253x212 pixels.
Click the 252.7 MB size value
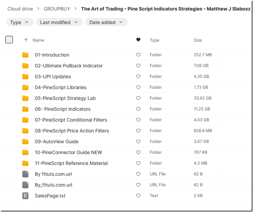[203, 55]
